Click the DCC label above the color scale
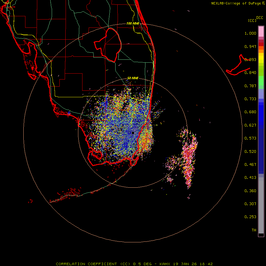Viewport: 266px width, 266px height. pos(259,18)
